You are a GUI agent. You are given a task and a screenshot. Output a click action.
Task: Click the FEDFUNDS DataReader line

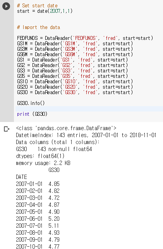[85, 38]
